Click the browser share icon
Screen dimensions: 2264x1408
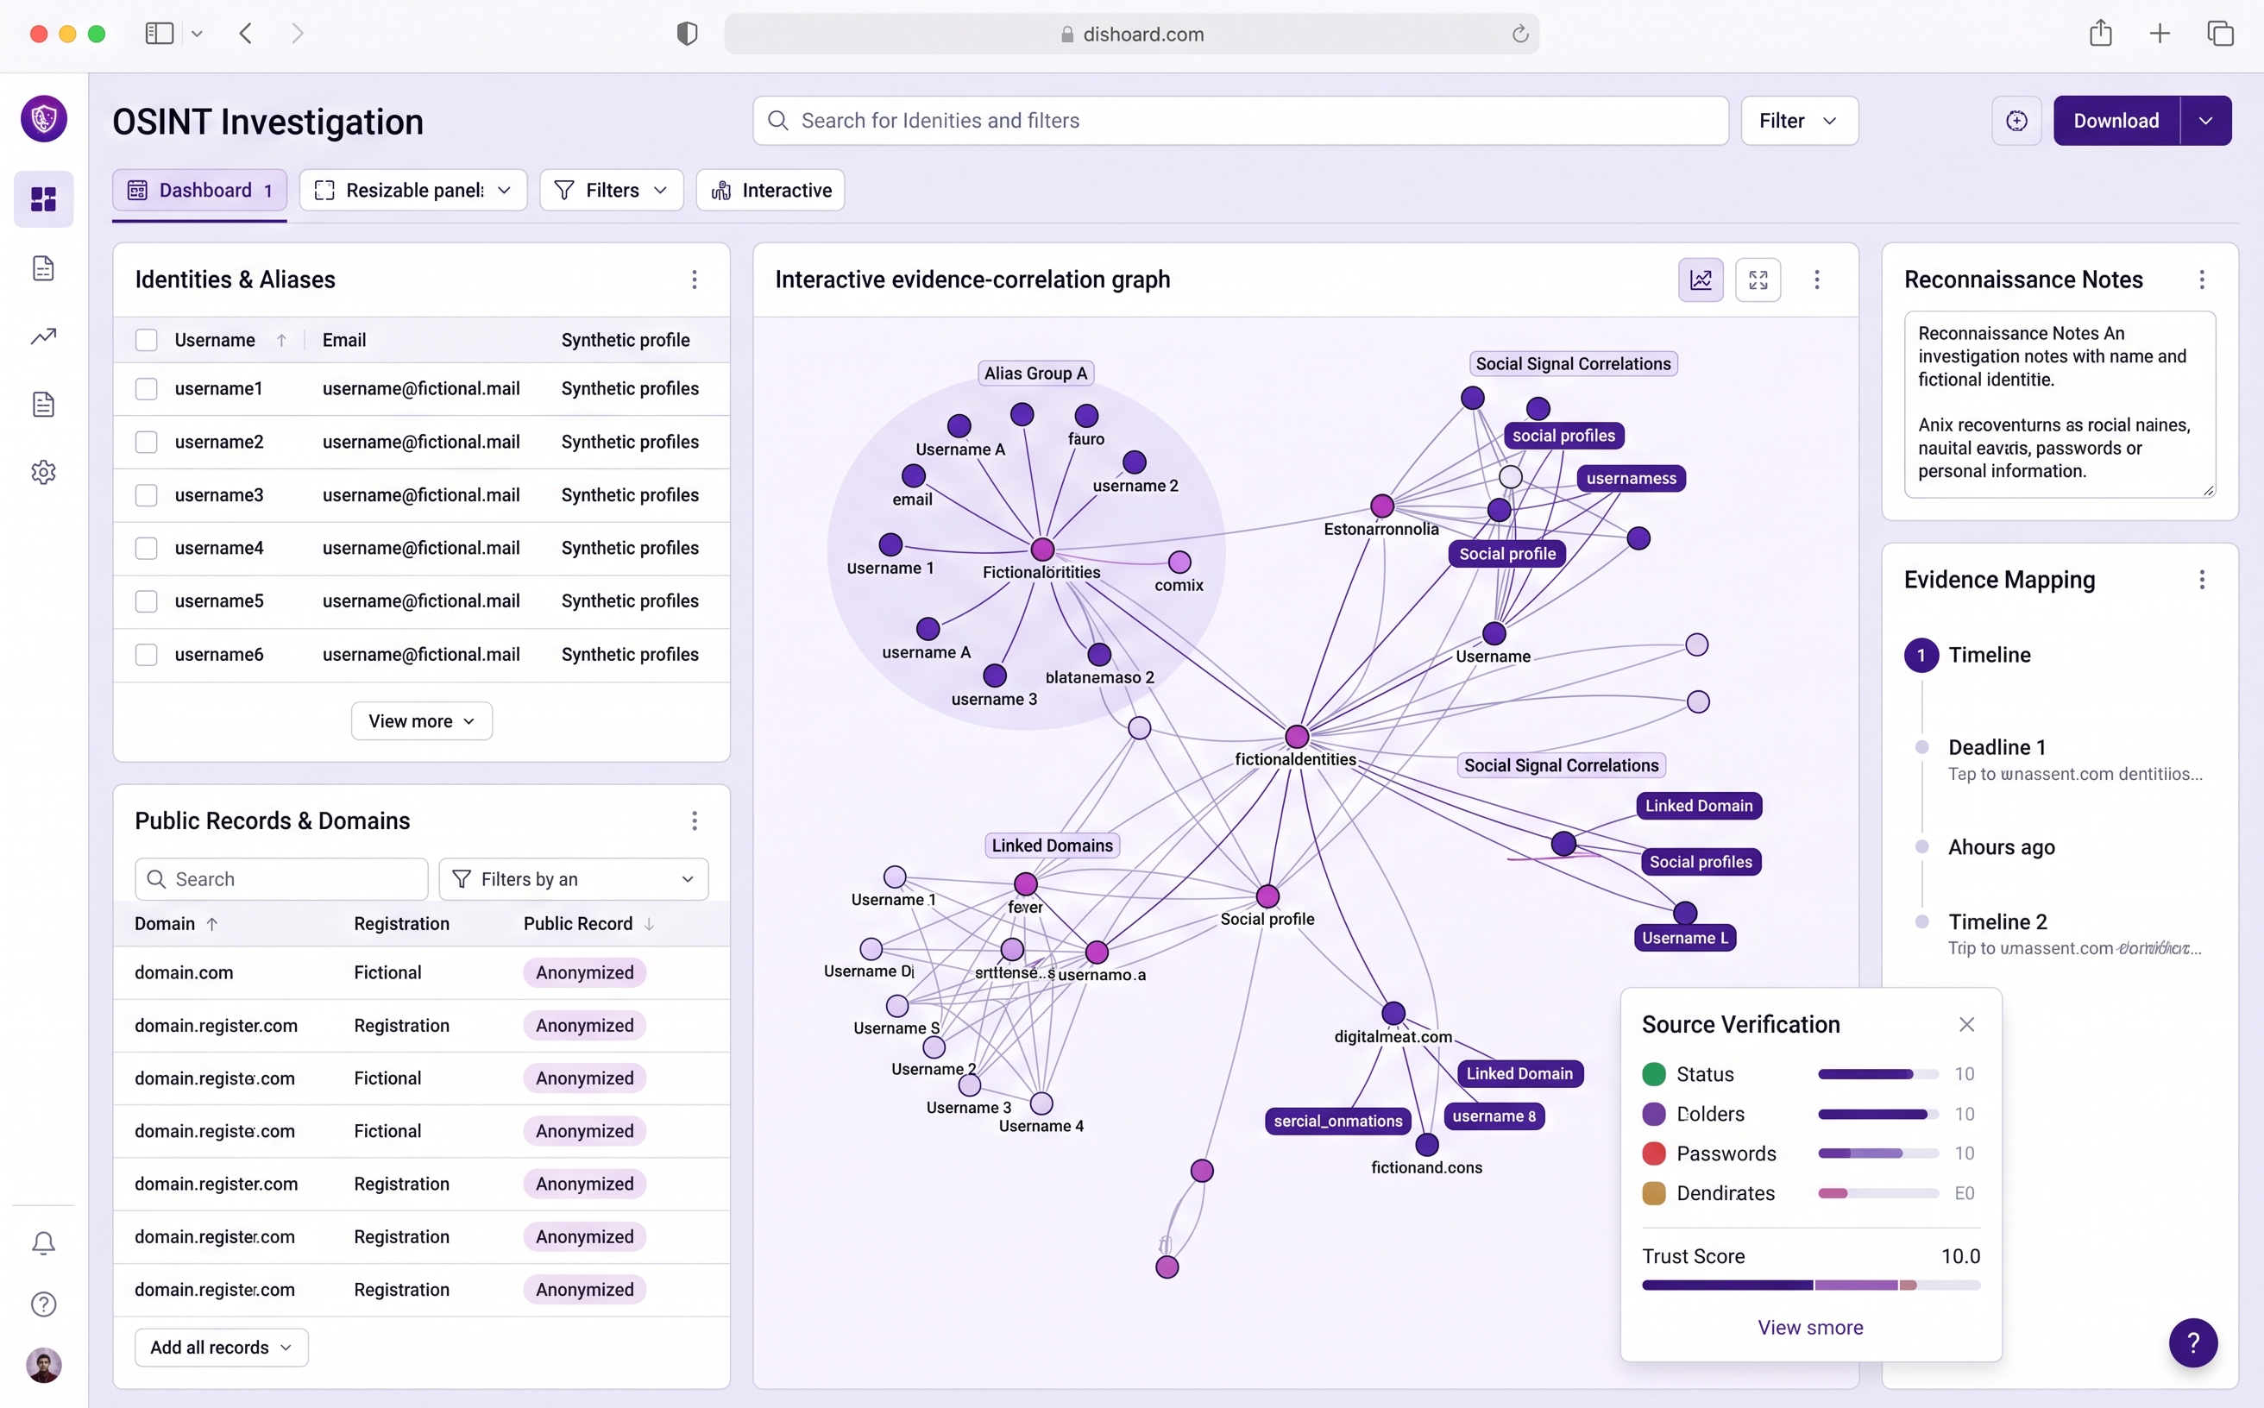(2100, 33)
